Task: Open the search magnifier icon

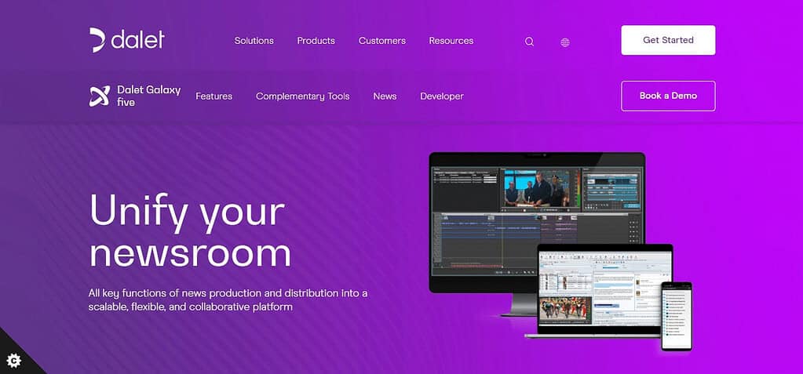Action: coord(530,42)
